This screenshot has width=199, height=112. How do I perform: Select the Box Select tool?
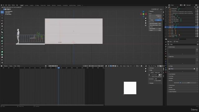pyautogui.click(x=2, y=12)
